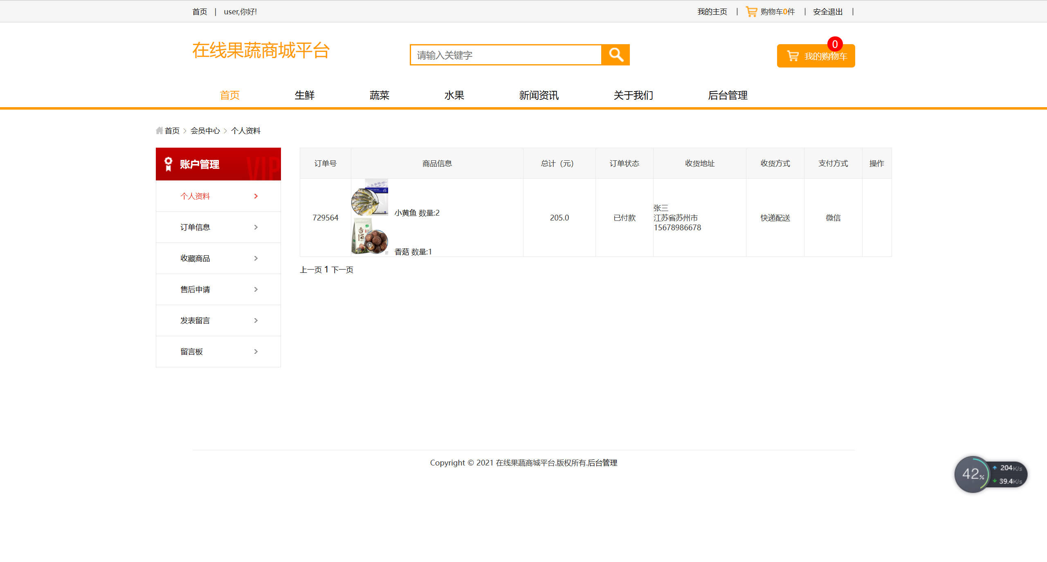Click 安全退出 to log out
Viewport: 1047px width, 562px height.
tap(827, 11)
